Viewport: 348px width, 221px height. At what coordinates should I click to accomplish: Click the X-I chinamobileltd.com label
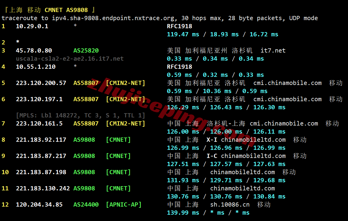246,140
